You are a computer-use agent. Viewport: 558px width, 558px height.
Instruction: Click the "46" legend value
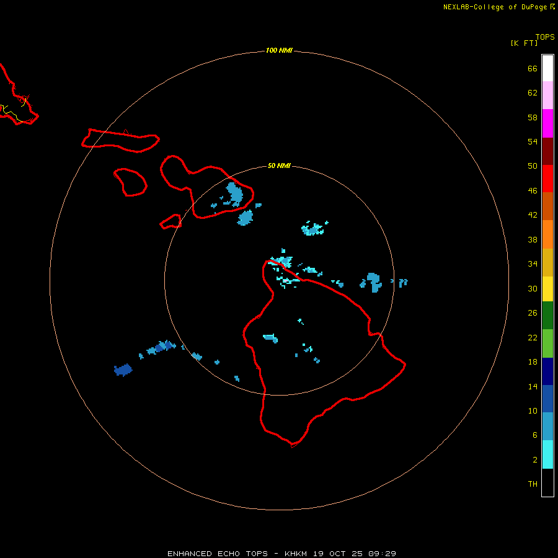533,191
